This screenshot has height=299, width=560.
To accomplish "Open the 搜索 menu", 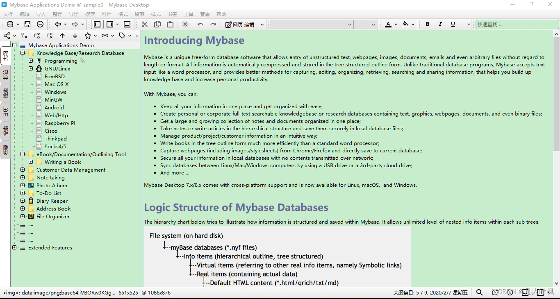I will point(90,14).
